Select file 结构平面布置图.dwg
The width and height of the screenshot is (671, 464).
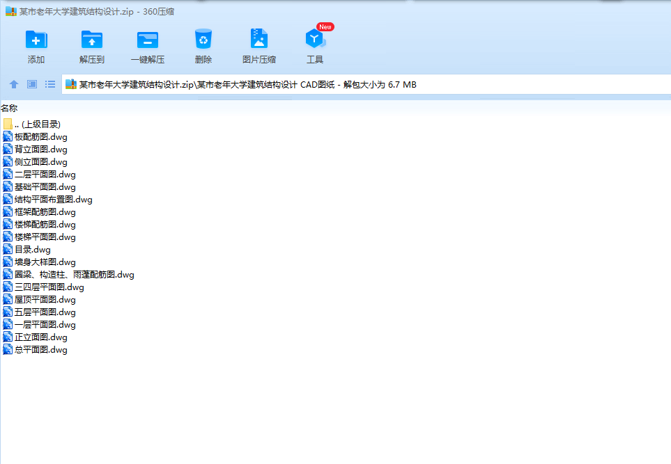click(48, 200)
